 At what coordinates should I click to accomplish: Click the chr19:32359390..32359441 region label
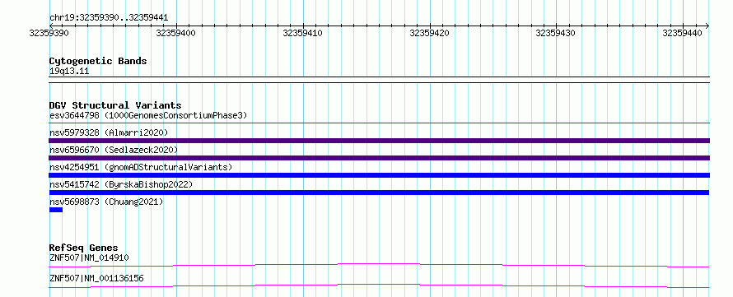(x=109, y=18)
